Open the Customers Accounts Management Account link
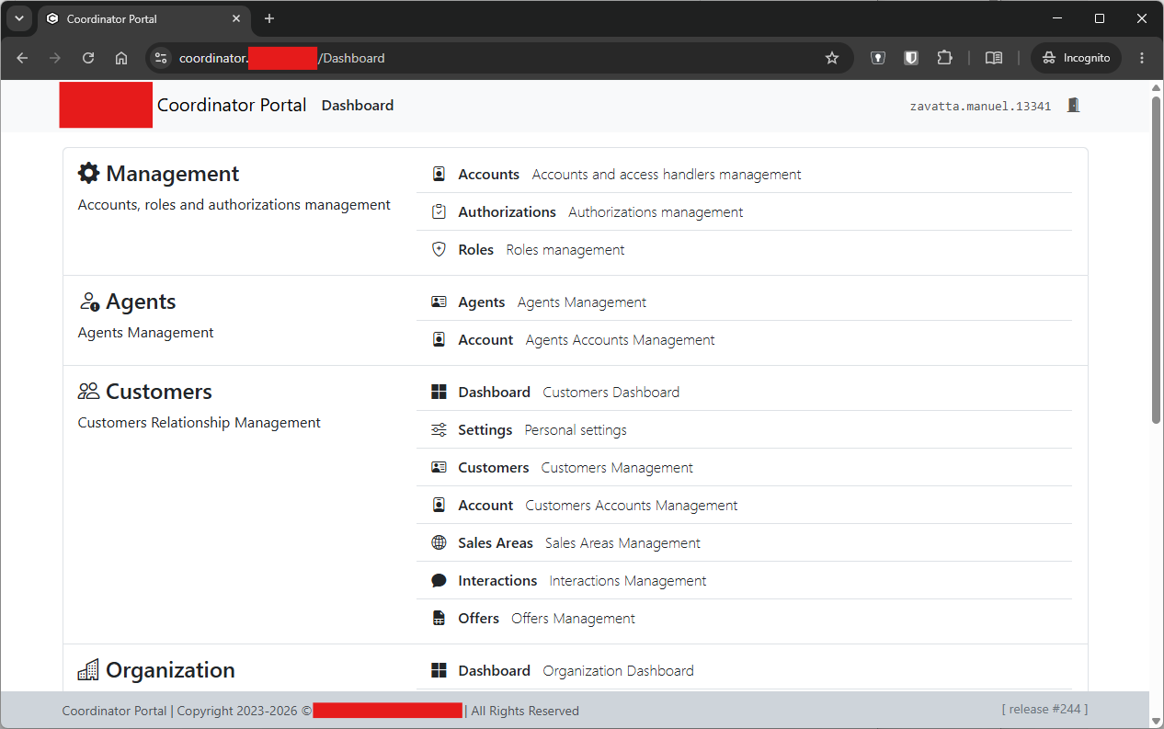 [485, 505]
